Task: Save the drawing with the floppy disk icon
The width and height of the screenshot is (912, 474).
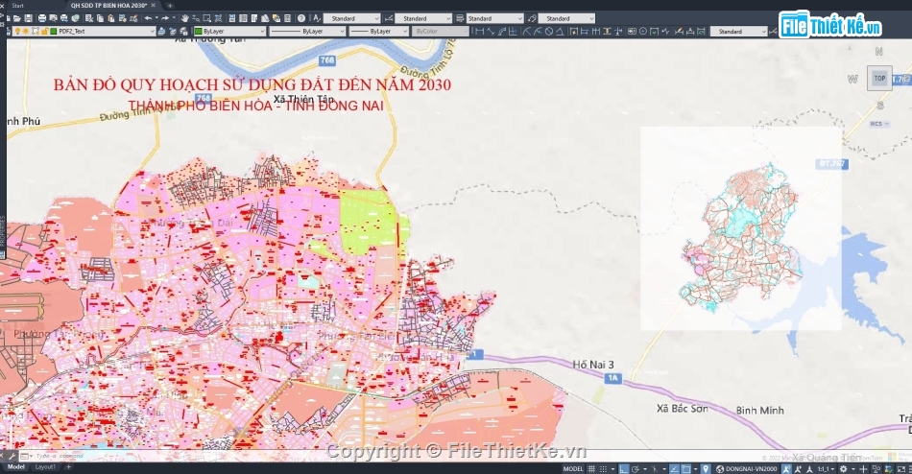Action: point(28,18)
